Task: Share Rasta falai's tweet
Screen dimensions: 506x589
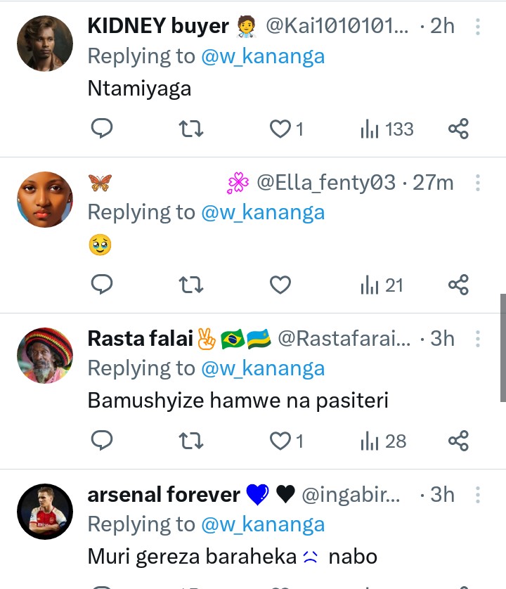Action: pyautogui.click(x=458, y=441)
